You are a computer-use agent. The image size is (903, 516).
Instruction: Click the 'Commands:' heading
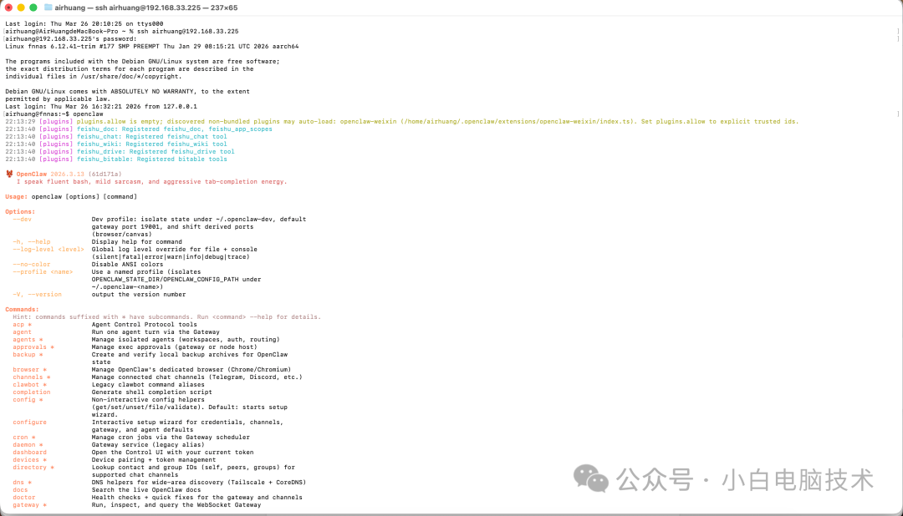click(22, 309)
